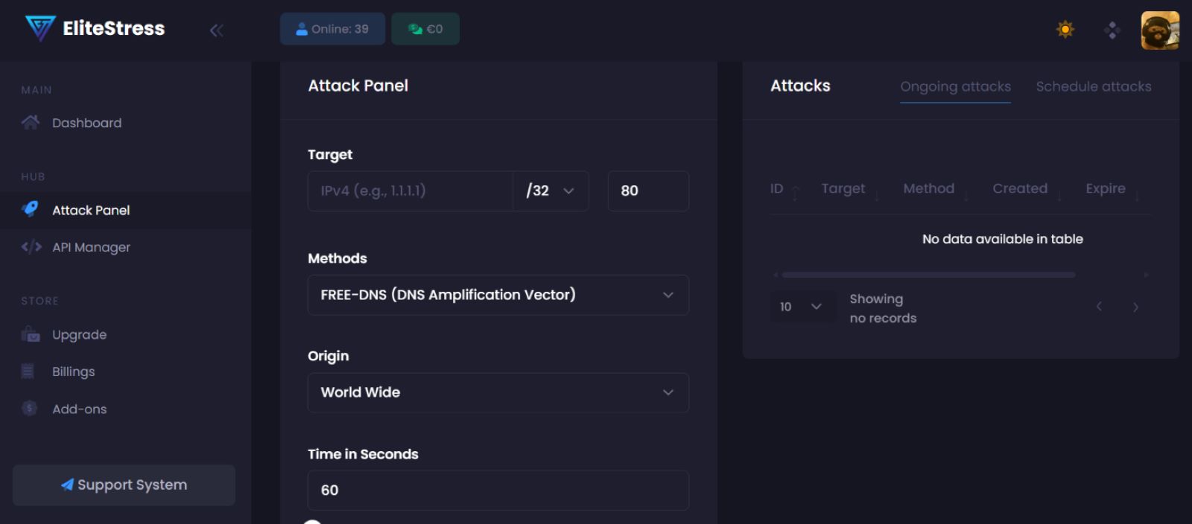Sort the table by the Target column

pyautogui.click(x=850, y=189)
